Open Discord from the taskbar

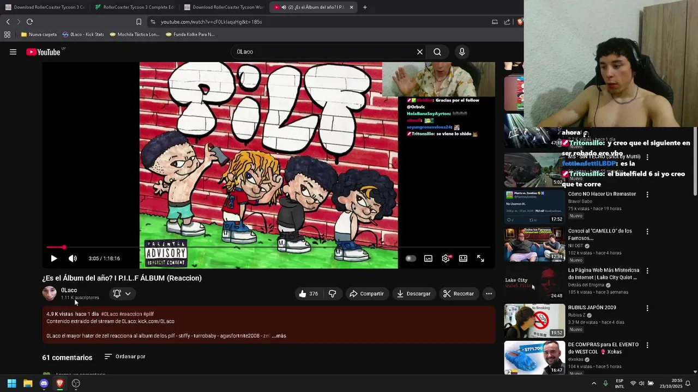pos(44,383)
